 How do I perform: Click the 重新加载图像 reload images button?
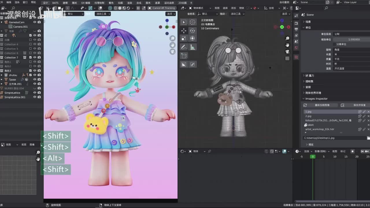coord(320,105)
